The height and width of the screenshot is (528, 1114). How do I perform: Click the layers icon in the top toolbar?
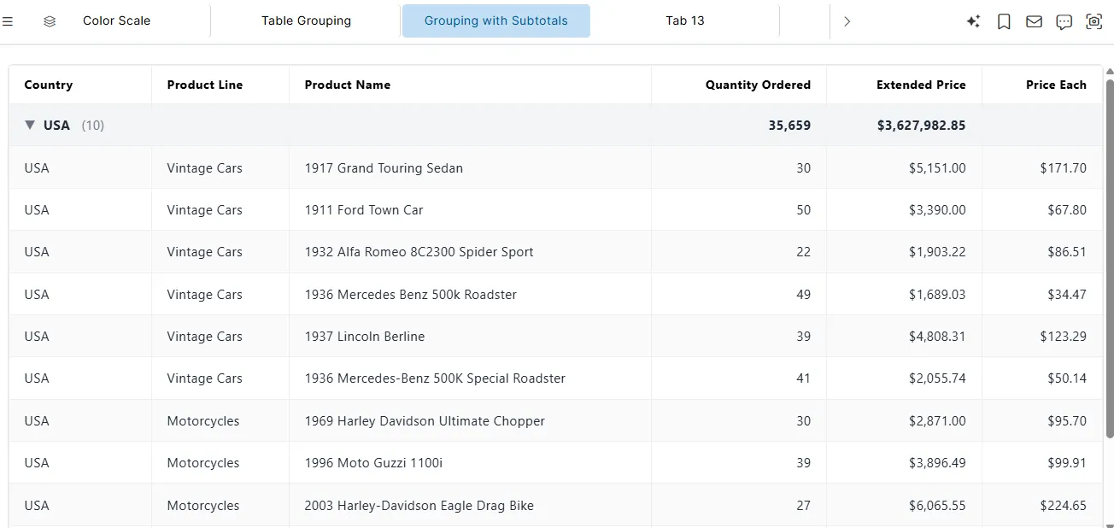[49, 21]
